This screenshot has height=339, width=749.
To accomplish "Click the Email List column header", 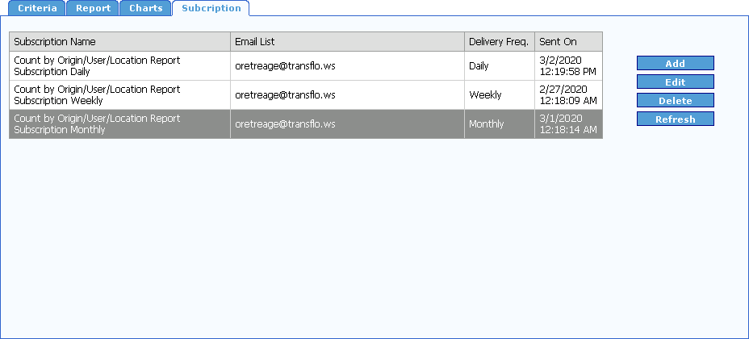I will click(x=347, y=42).
